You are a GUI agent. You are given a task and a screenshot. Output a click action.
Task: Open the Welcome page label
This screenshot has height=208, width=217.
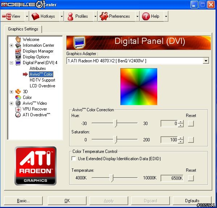[31, 39]
